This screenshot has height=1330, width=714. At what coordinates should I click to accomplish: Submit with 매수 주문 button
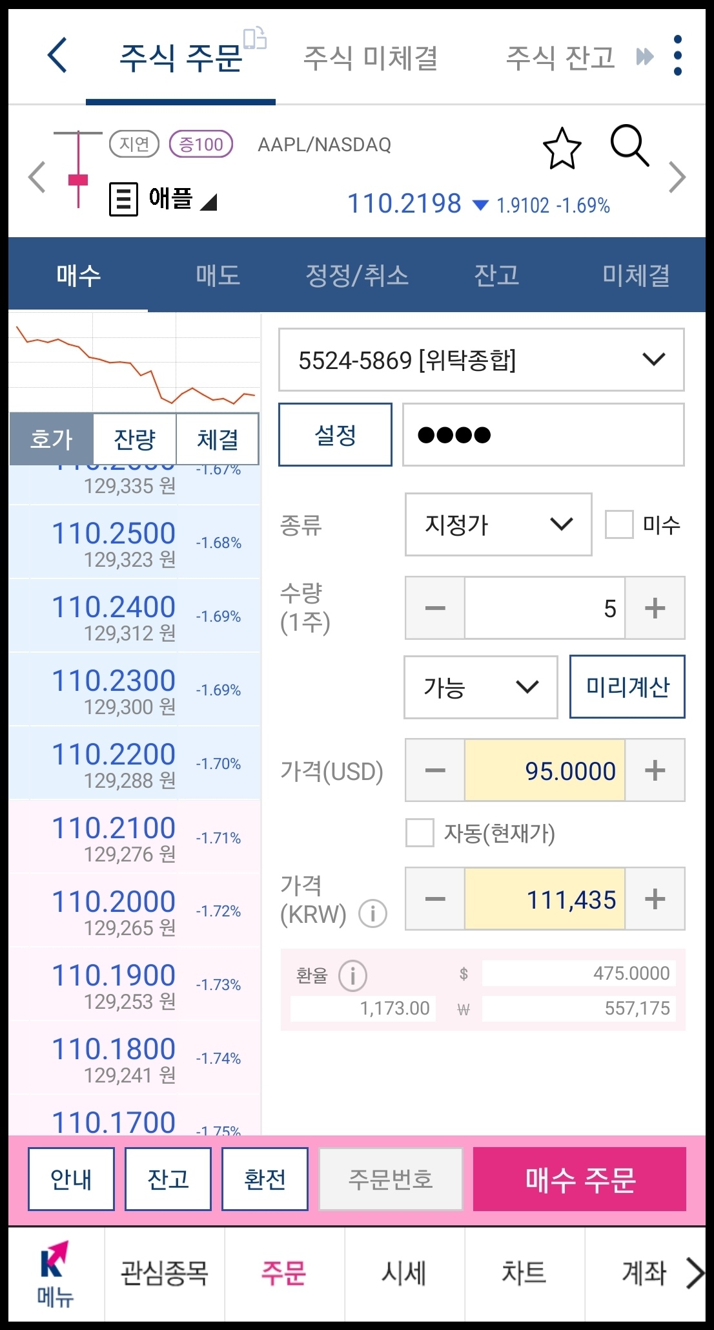(580, 1179)
